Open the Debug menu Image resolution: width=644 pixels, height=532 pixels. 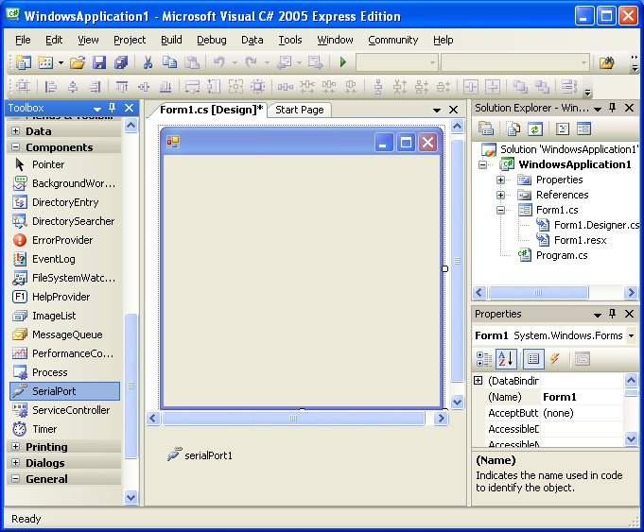pos(211,40)
